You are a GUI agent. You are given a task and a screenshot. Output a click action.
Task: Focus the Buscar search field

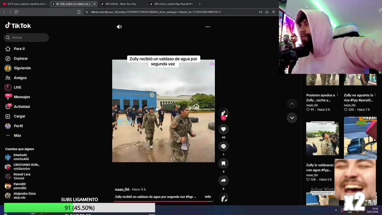26,37
